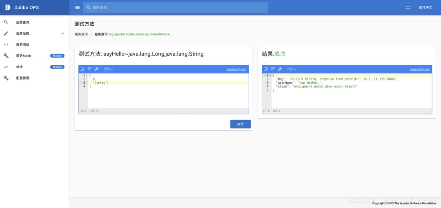Open 统计 in the sidebar
Viewport: 441px width, 208px height.
tap(34, 67)
